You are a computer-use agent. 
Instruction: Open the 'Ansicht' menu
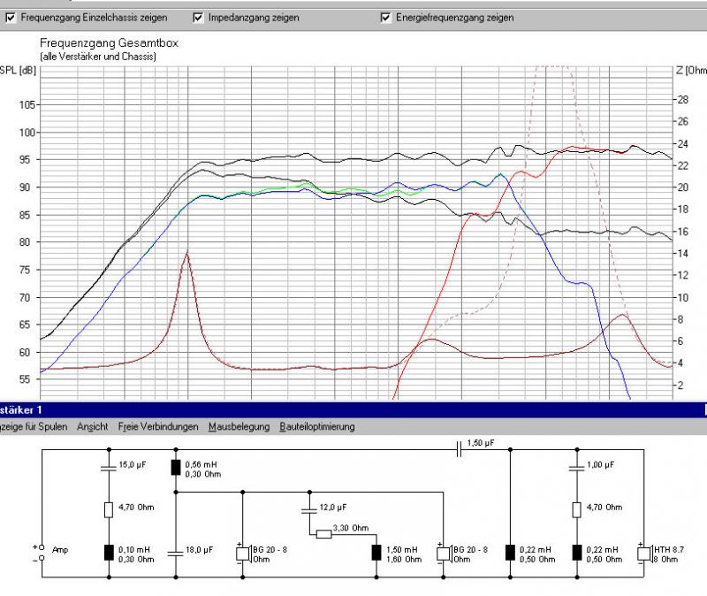tap(92, 427)
